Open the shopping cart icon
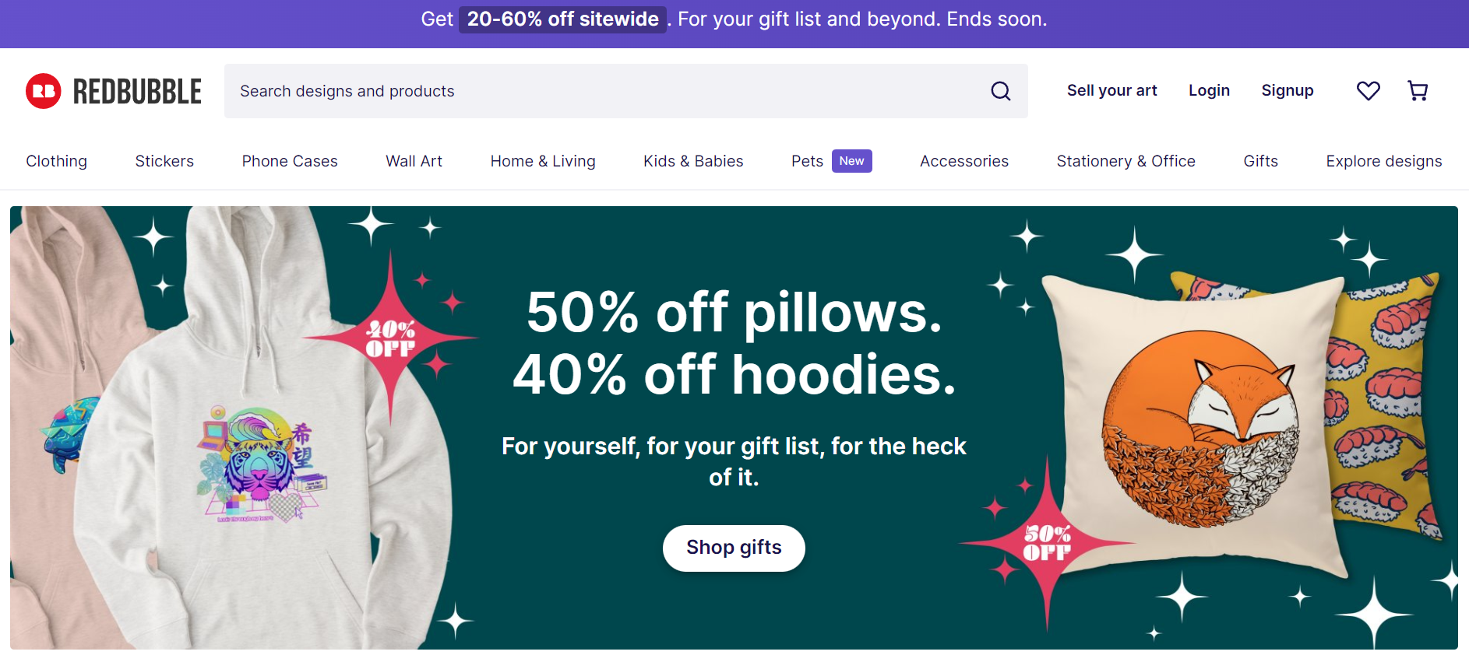The image size is (1469, 655). coord(1418,91)
